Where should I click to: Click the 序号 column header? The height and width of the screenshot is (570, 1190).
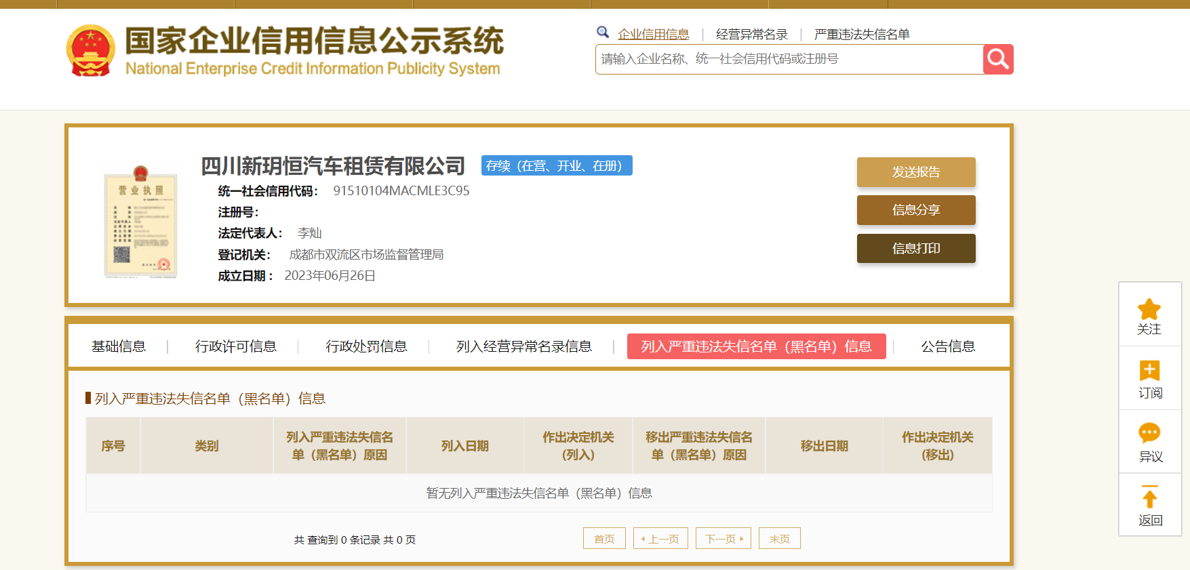pos(113,446)
